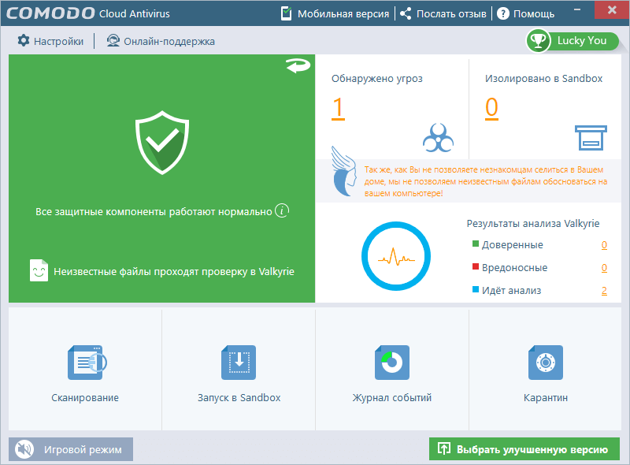The image size is (630, 465).
Task: Click the Мобильная версия phone icon
Action: pyautogui.click(x=286, y=13)
